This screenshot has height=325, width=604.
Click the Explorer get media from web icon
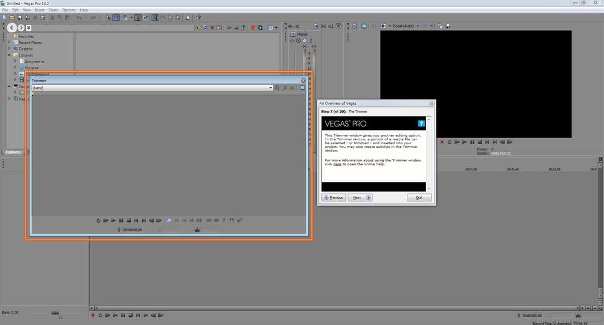(x=260, y=28)
